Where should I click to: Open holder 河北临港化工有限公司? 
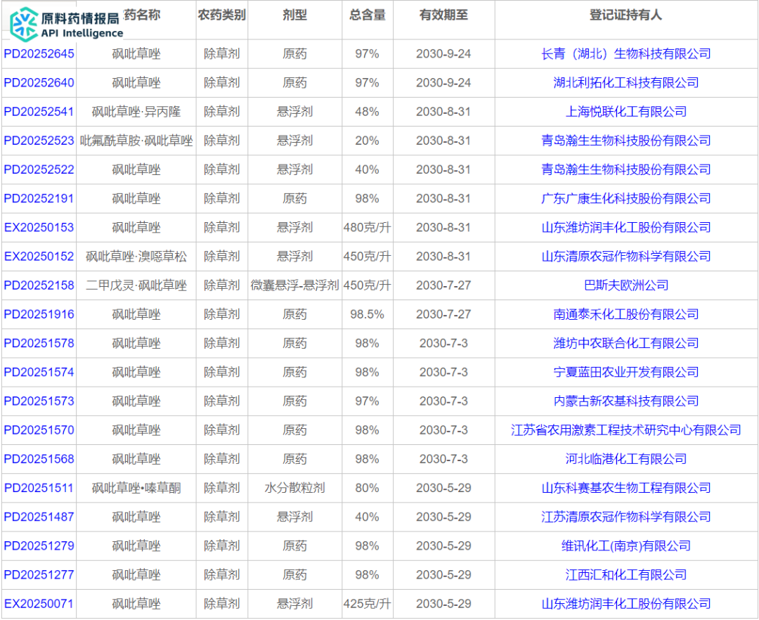point(626,459)
